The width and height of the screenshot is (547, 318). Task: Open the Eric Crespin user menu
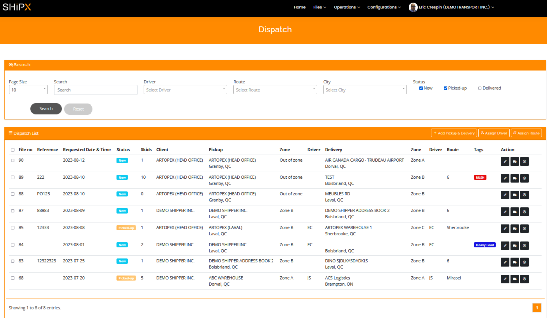[x=456, y=7]
